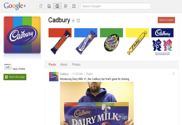Click the verified checkmark beside Cadbury name
The image size is (182, 125).
click(x=73, y=21)
